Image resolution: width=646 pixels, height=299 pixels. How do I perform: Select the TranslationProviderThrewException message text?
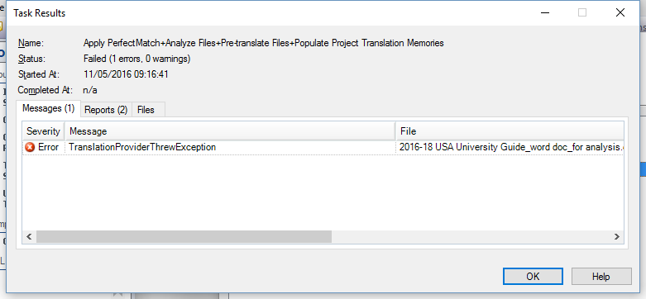click(x=142, y=147)
